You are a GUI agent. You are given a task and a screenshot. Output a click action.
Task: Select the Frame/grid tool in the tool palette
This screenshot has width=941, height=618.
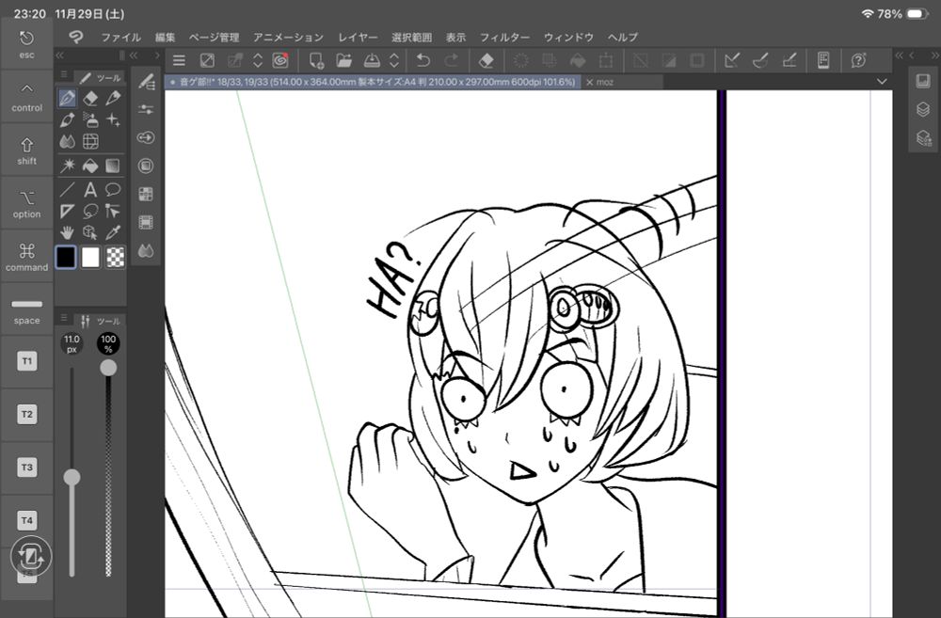click(90, 142)
